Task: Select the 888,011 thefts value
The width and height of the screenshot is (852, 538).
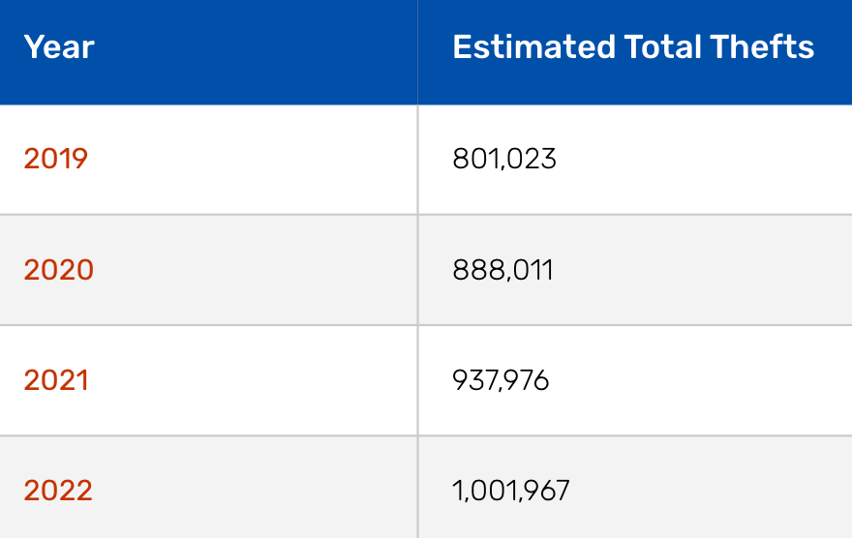Action: coord(503,270)
